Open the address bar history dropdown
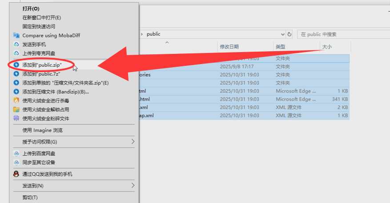The height and width of the screenshot is (203, 390). [x=283, y=34]
